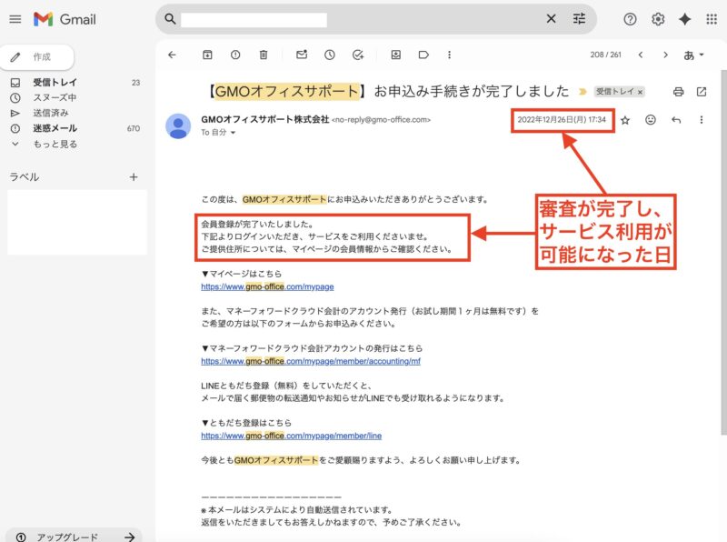This screenshot has height=542, width=727.
Task: Open the Google apps grid
Action: point(712,19)
